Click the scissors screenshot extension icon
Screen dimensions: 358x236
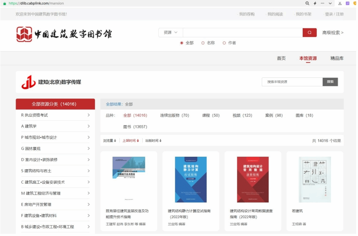[339, 3]
